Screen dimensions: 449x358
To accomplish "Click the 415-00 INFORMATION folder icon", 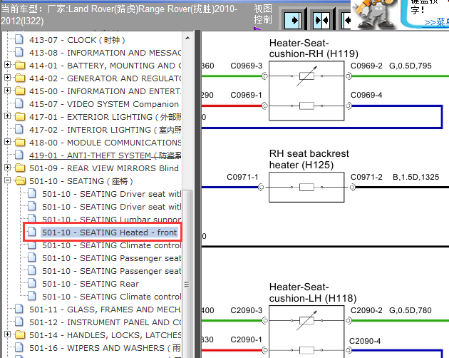I will [x=20, y=91].
